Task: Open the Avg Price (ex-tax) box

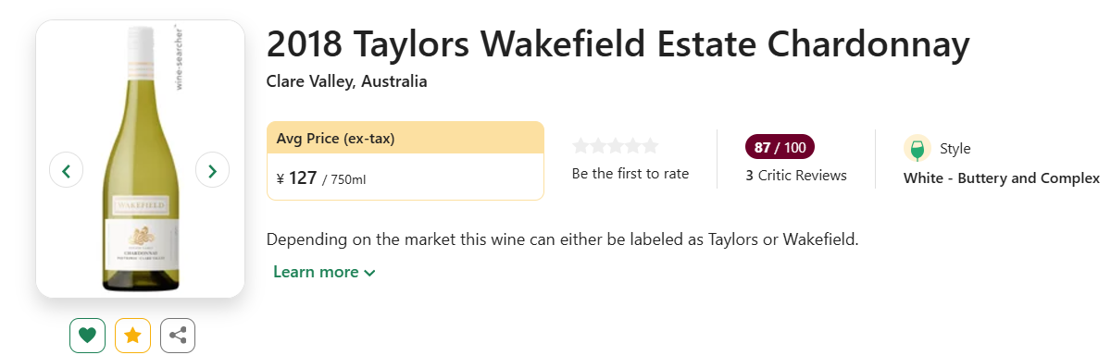Action: click(406, 160)
